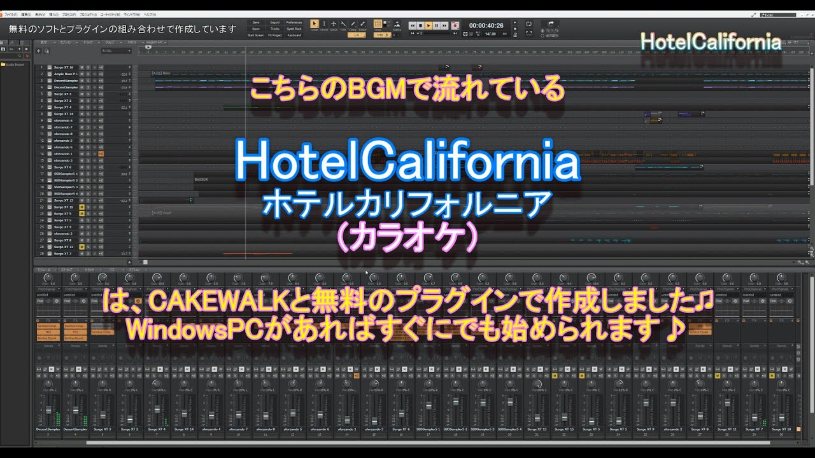Click the Export share icon
The image size is (815, 458).
551,24
